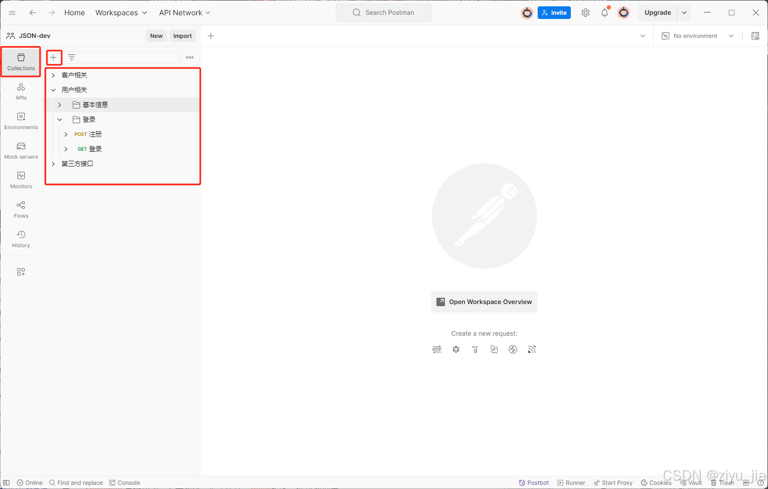
Task: Open Runner in status bar
Action: tap(571, 483)
